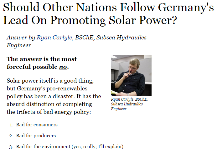The width and height of the screenshot is (217, 152).
Task: Click the article headline about Germany's solar lead
Action: click(x=108, y=14)
